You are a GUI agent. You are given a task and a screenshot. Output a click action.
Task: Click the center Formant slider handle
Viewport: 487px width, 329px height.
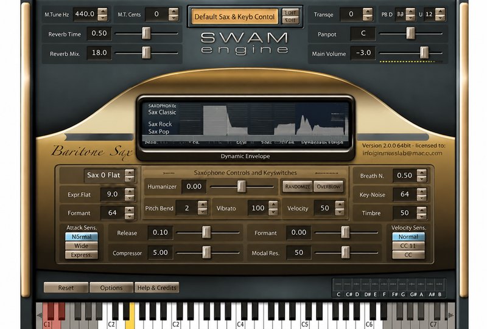click(345, 232)
